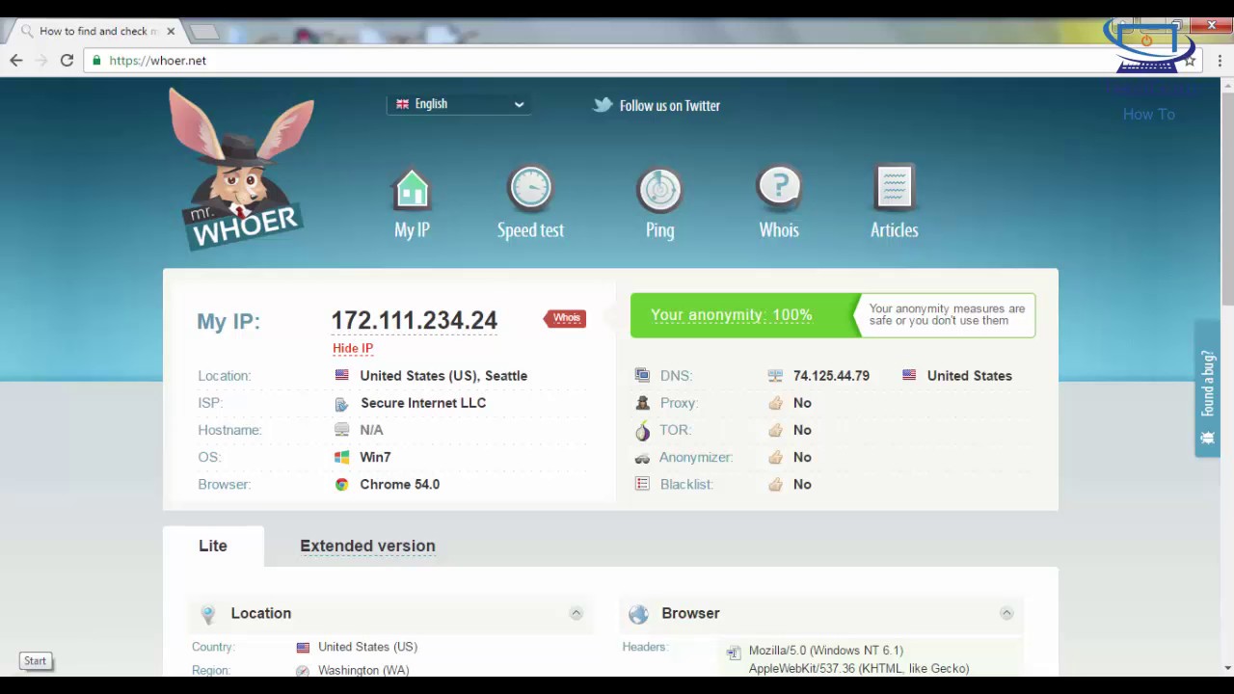
Task: Click the Hide IP link
Action: [x=353, y=348]
